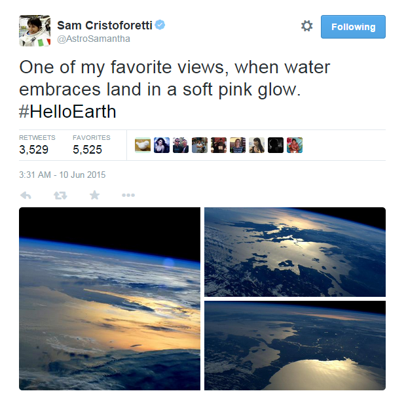Viewport: 406px width, 408px height.
Task: Click the first favoriter avatar thumbnail
Action: tap(143, 145)
